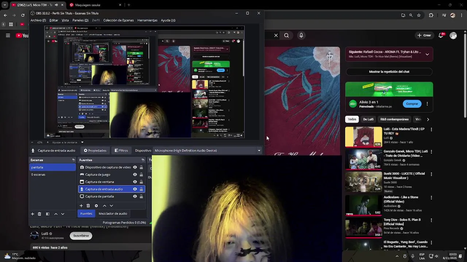Switch to the Fuentes tab
The height and width of the screenshot is (262, 467).
pyautogui.click(x=86, y=214)
